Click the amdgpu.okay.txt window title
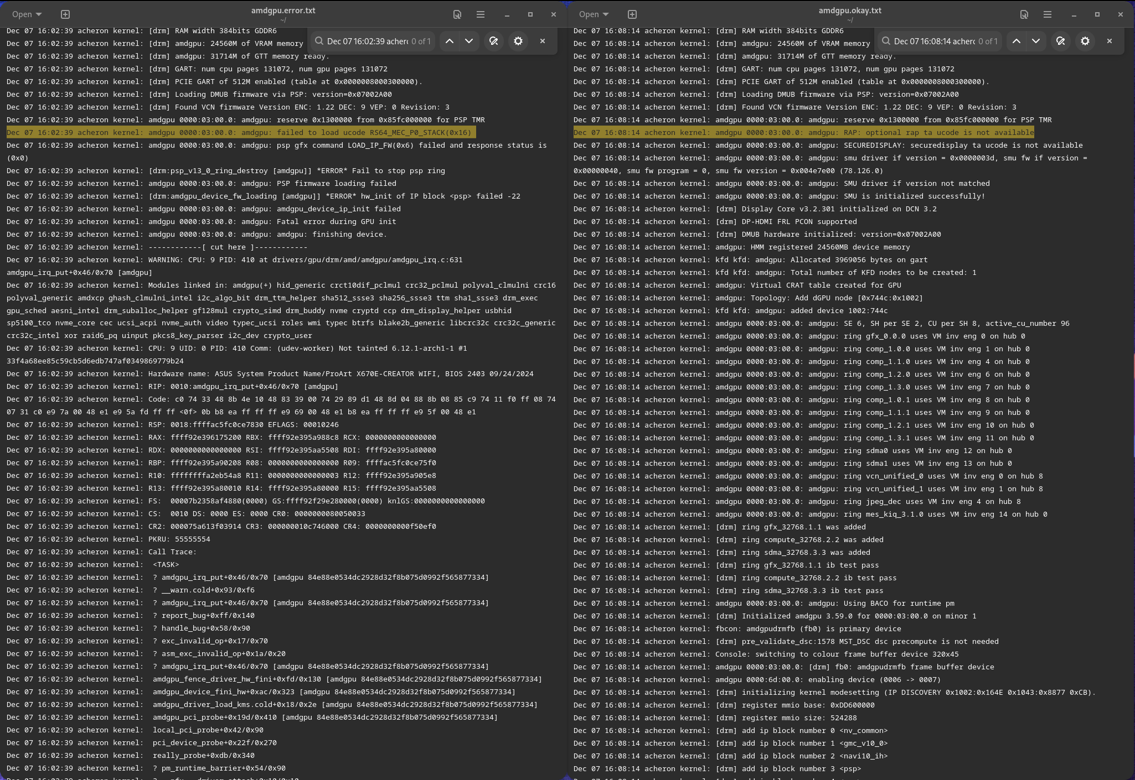Image resolution: width=1135 pixels, height=780 pixels. 850,11
